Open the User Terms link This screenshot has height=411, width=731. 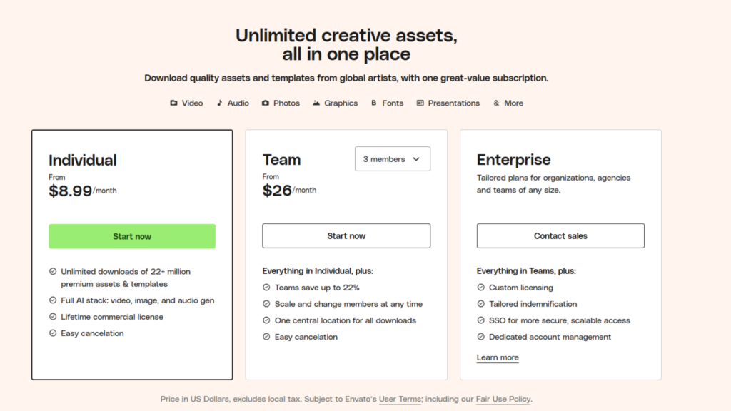click(400, 399)
